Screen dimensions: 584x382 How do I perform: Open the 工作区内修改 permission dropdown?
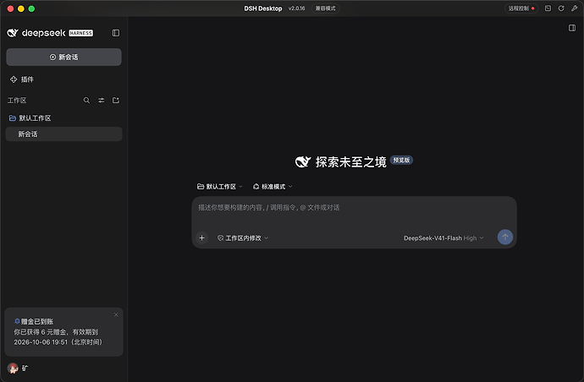pyautogui.click(x=242, y=238)
